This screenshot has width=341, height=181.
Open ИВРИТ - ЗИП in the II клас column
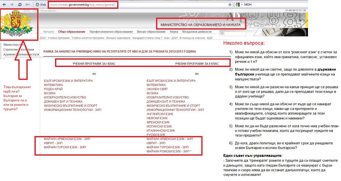156,143
